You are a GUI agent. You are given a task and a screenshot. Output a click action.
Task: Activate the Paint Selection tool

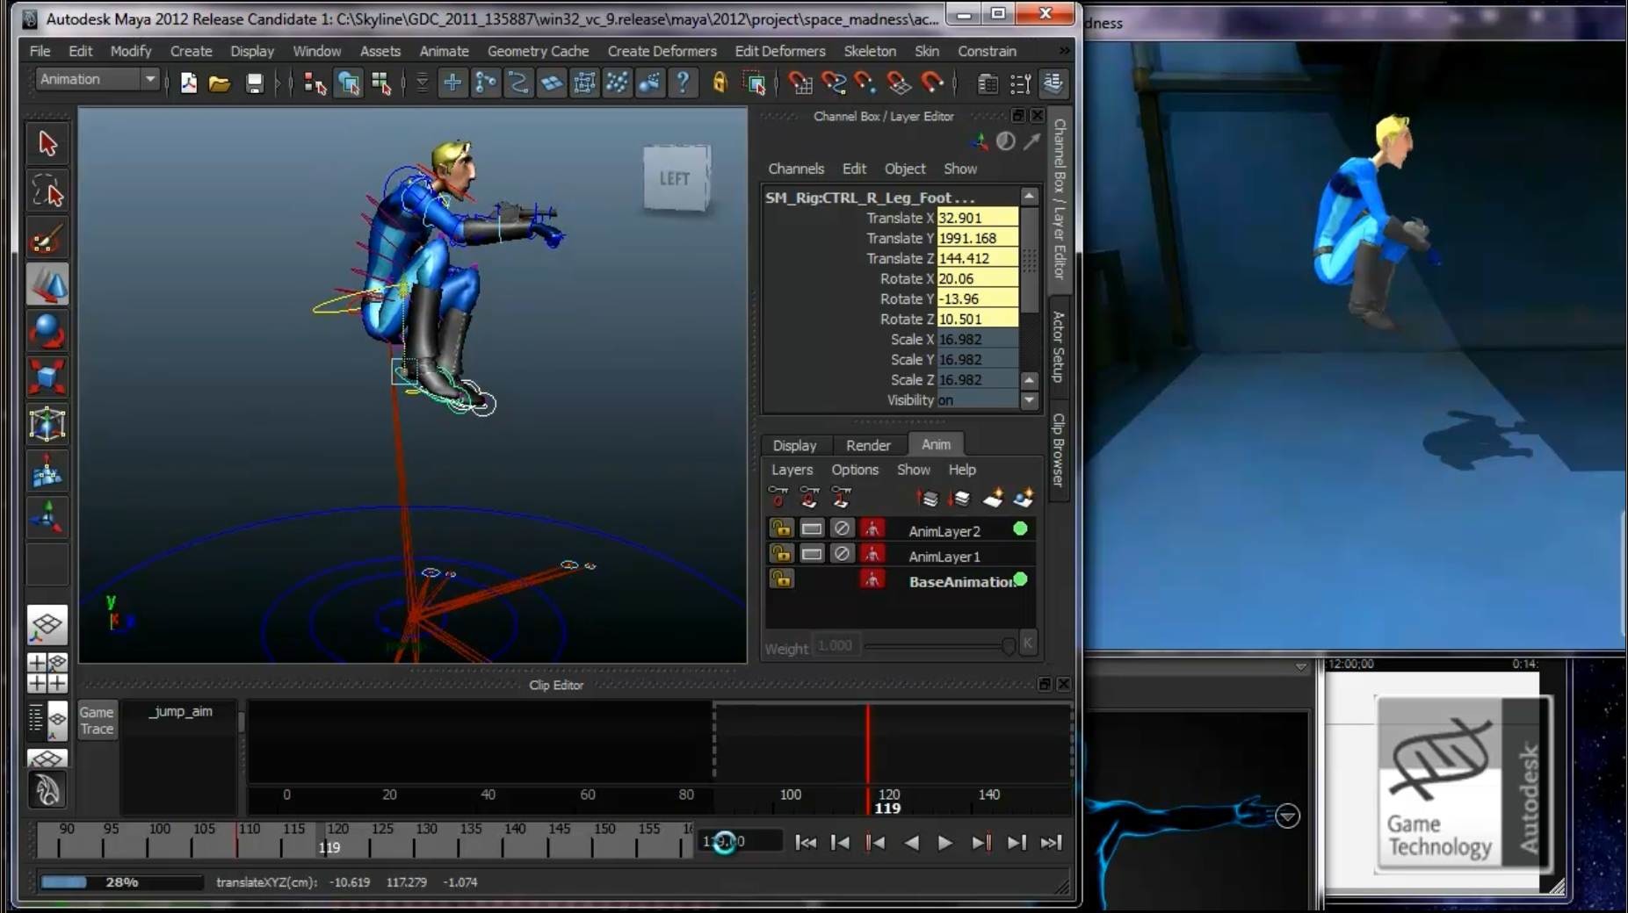pyautogui.click(x=47, y=238)
